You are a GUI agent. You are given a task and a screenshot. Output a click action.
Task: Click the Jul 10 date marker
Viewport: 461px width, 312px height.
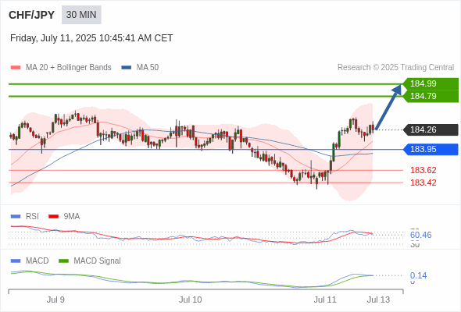pos(190,300)
